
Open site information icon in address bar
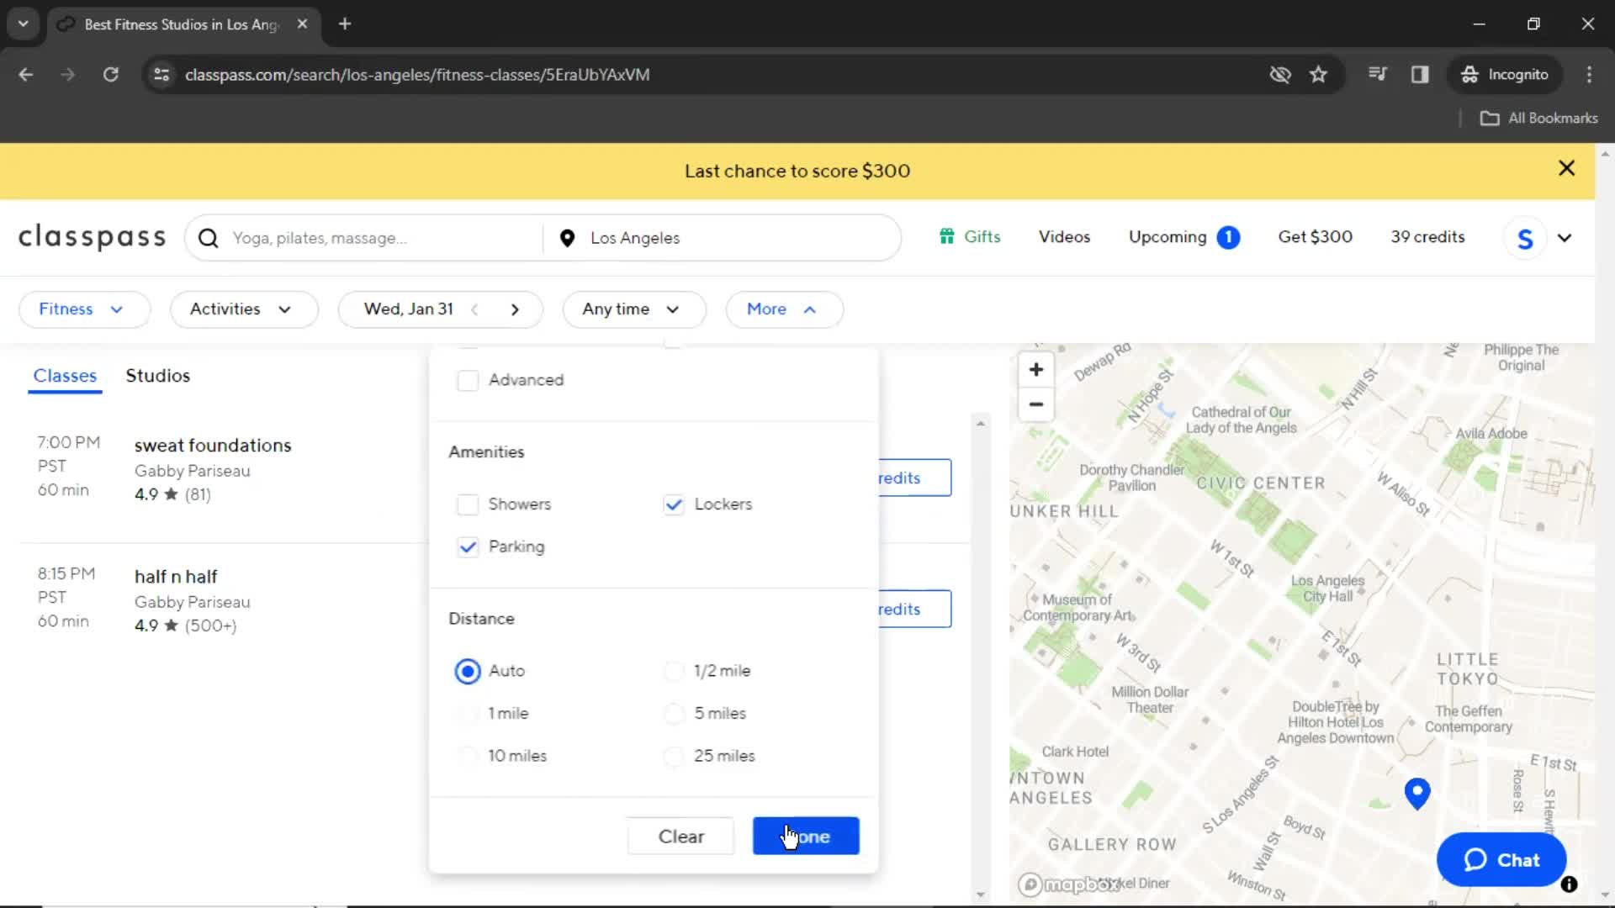coord(161,74)
